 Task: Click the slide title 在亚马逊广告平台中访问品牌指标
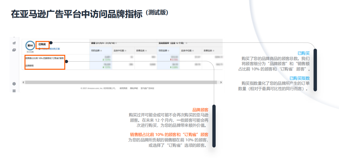coord(77,14)
